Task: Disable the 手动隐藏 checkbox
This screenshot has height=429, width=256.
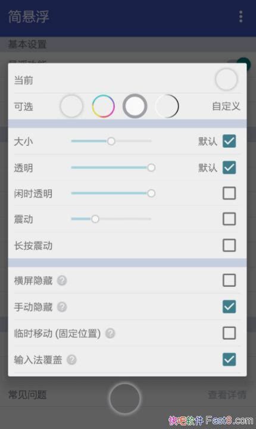Action: tap(229, 306)
